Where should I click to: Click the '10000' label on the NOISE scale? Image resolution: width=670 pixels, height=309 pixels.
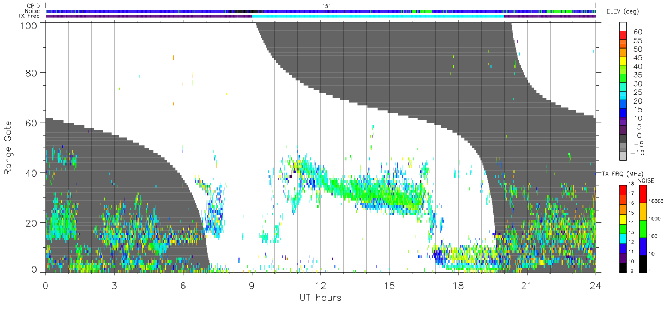point(657,202)
